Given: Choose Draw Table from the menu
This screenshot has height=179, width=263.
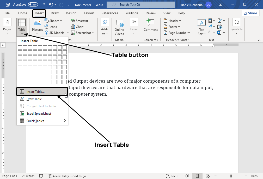Looking at the screenshot, I should coord(34,99).
